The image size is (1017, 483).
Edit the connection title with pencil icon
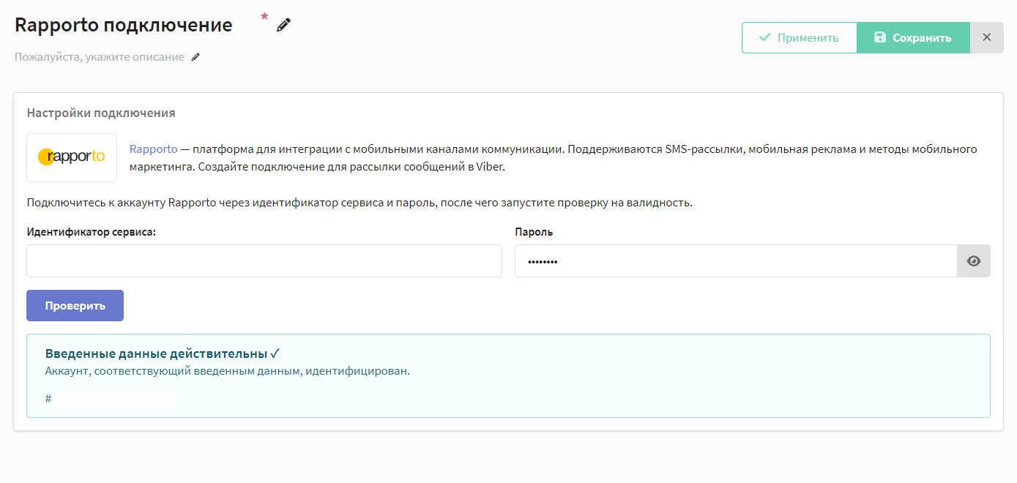(283, 26)
